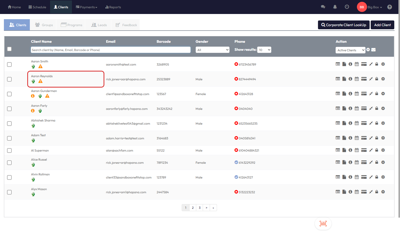The width and height of the screenshot is (400, 236).
Task: Expand the Show results count dropdown
Action: [264, 50]
